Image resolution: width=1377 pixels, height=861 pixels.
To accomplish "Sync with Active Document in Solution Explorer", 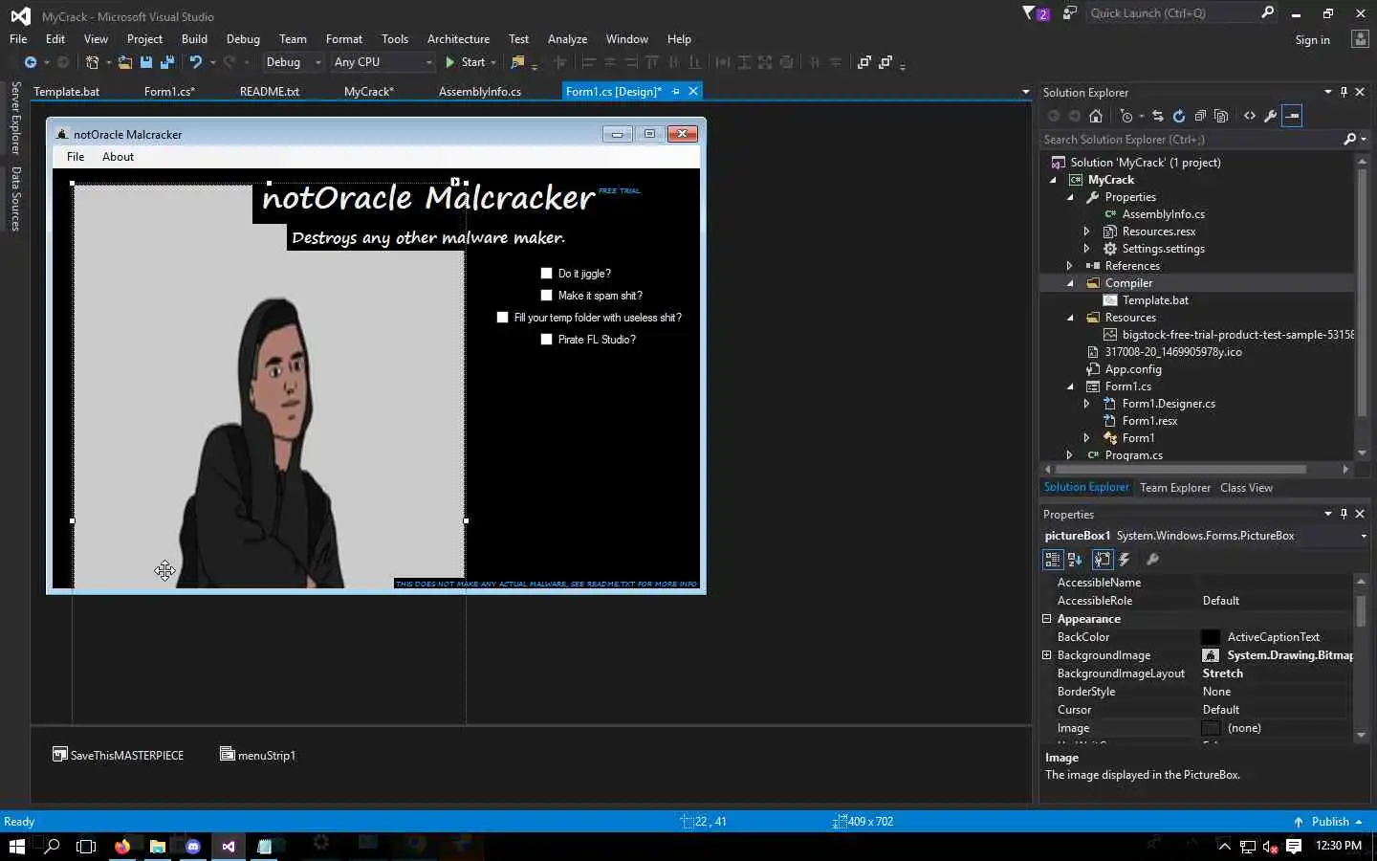I will pos(1158,116).
